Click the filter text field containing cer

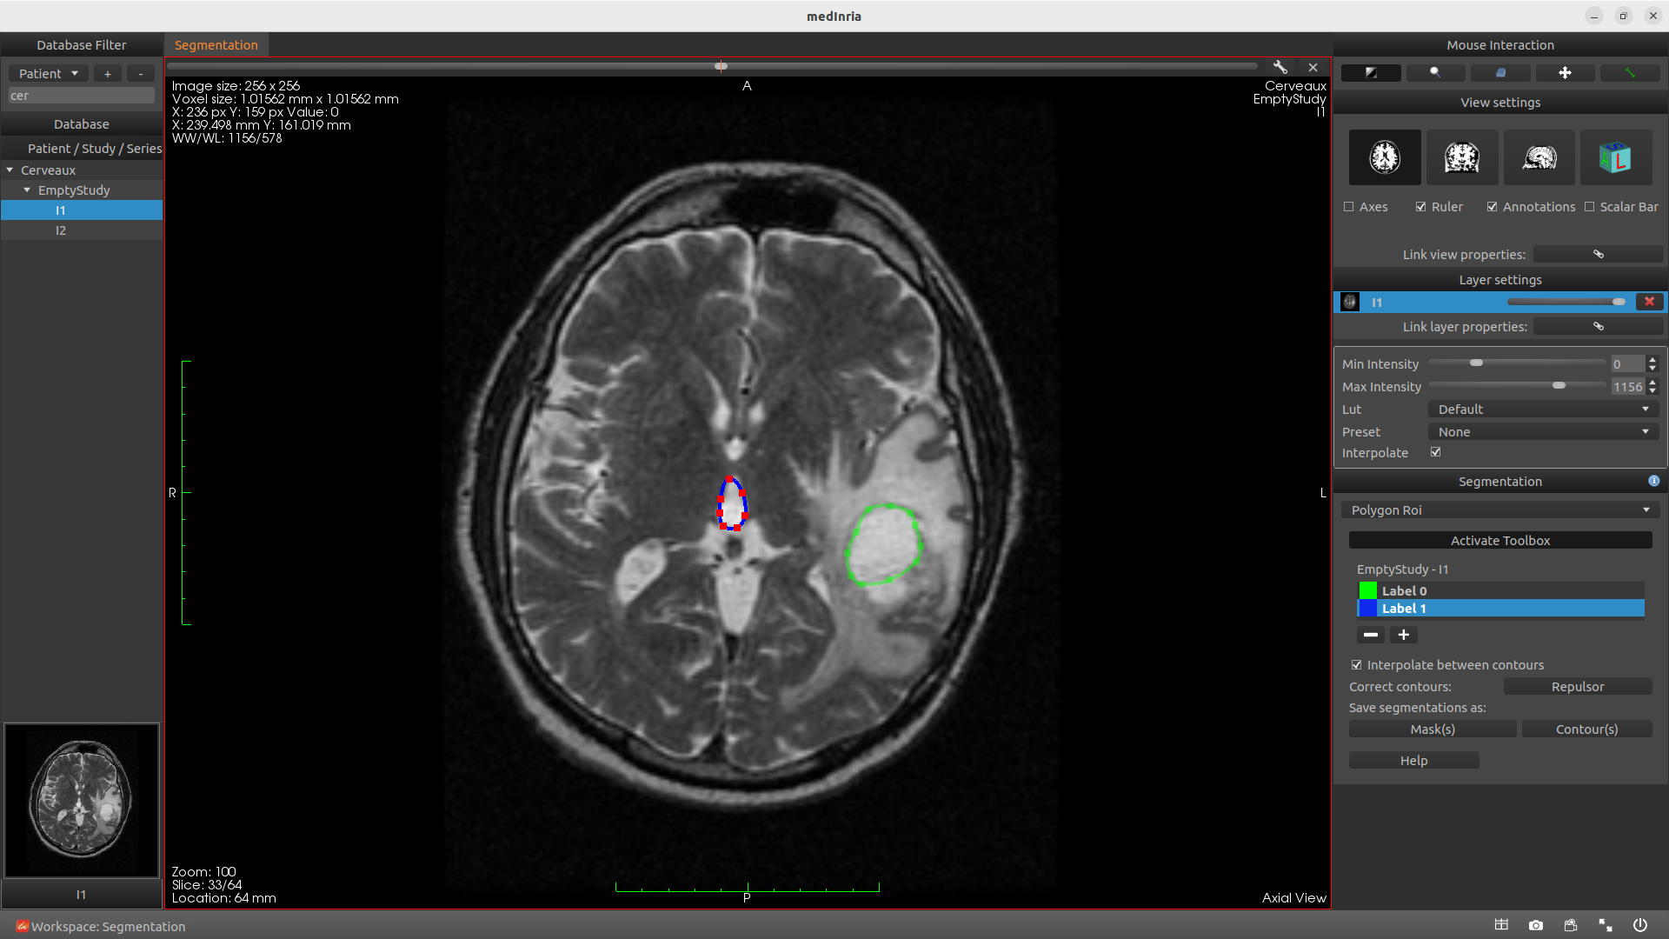82,96
